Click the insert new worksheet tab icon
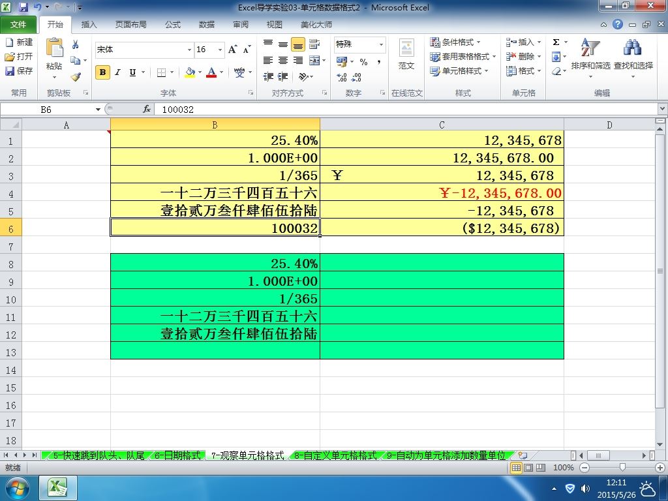This screenshot has height=501, width=668. pyautogui.click(x=523, y=455)
